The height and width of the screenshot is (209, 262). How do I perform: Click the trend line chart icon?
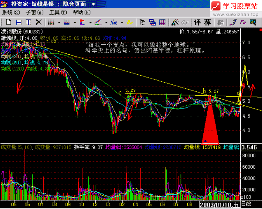point(98,22)
